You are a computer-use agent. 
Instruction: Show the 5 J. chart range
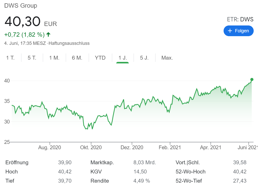point(144,58)
